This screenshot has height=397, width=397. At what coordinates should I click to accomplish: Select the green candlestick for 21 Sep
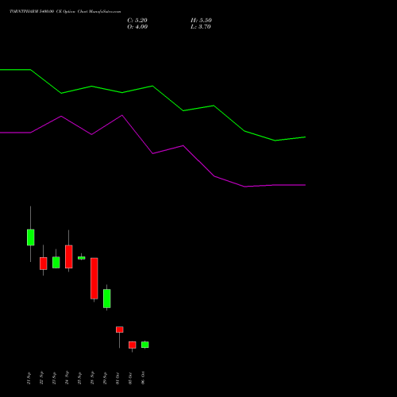coord(31,237)
